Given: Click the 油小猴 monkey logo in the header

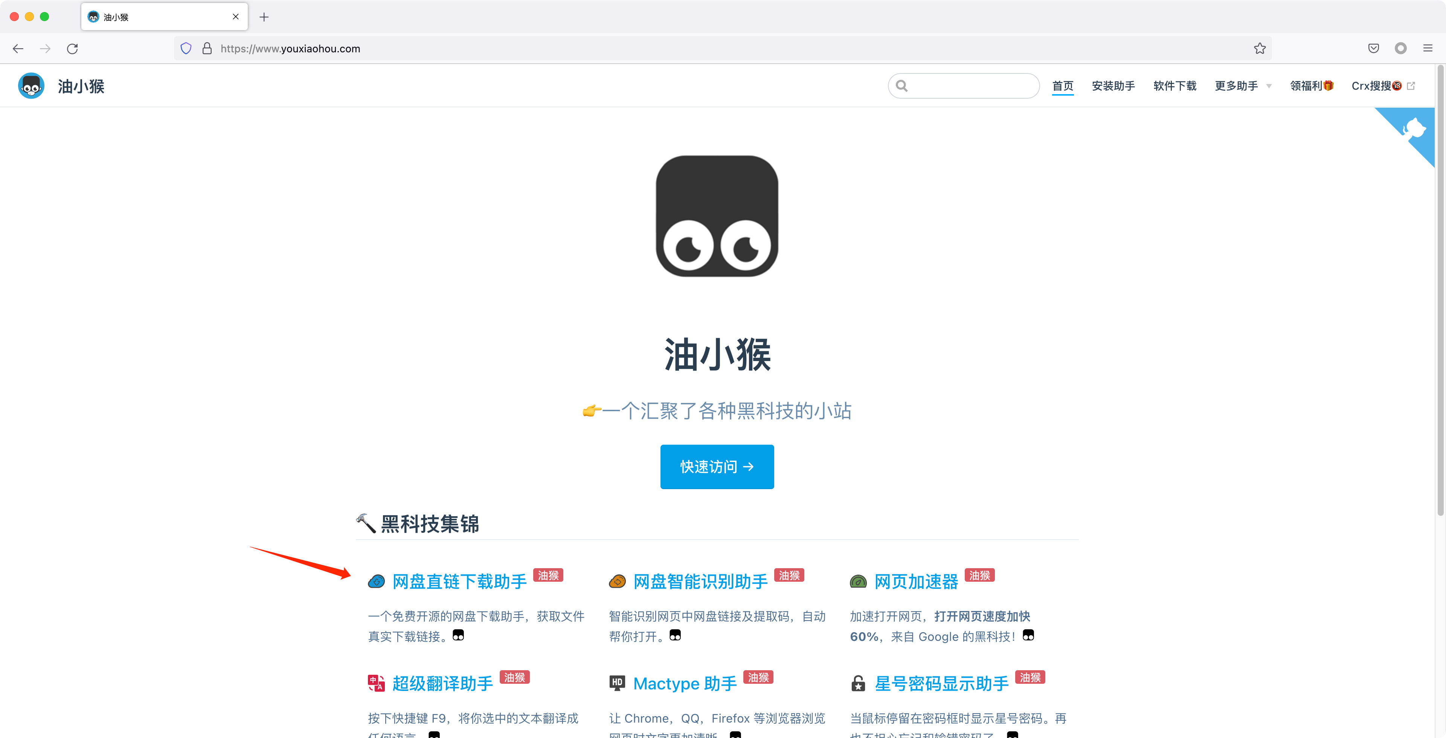Looking at the screenshot, I should [x=31, y=86].
